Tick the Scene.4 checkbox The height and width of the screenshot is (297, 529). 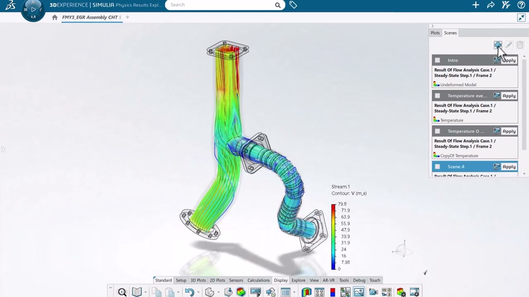(437, 167)
